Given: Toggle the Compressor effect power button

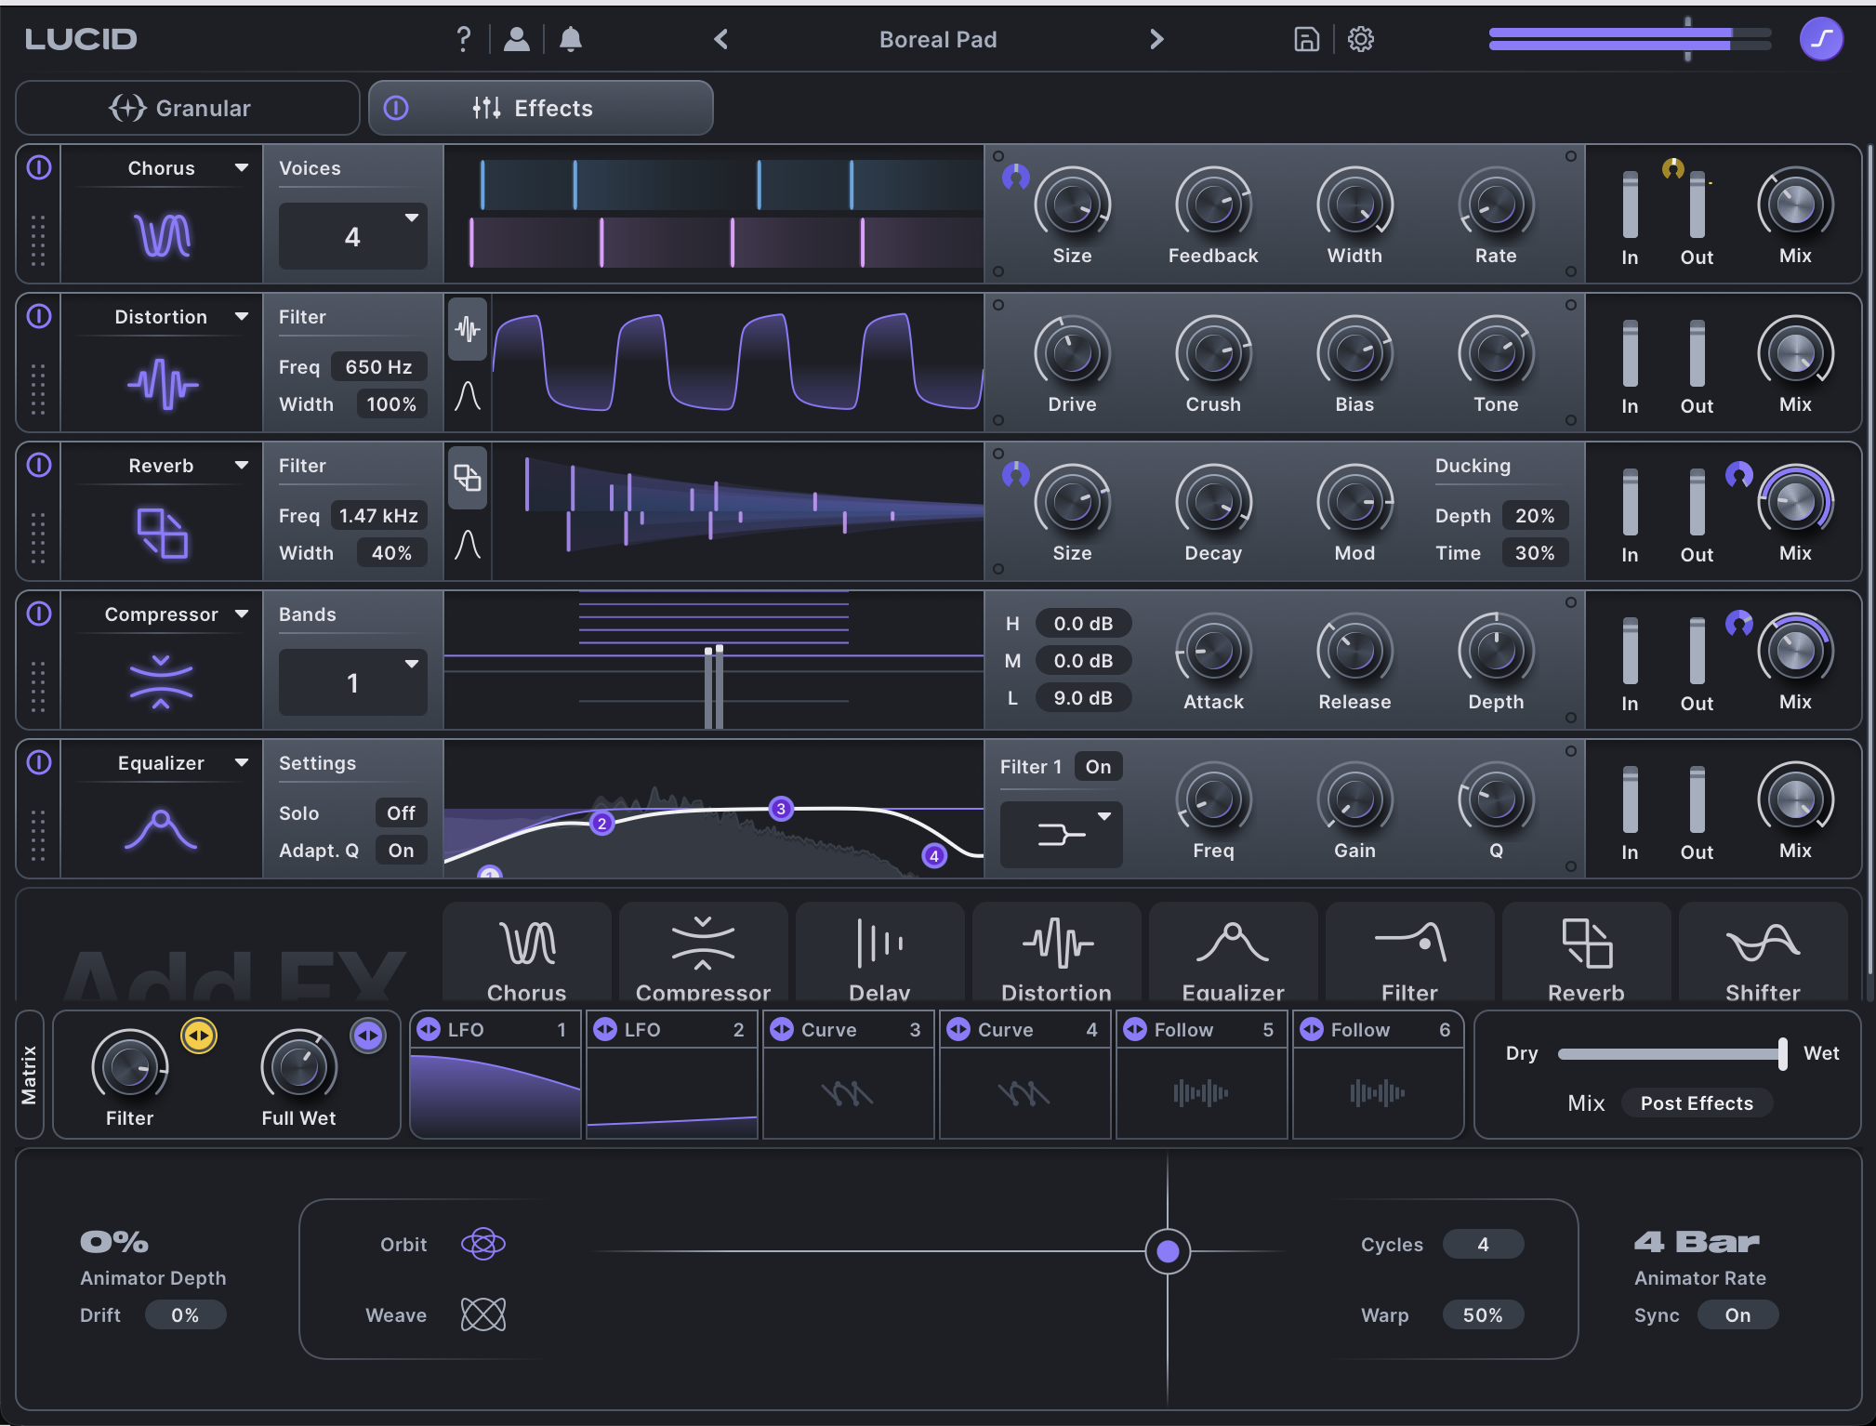Looking at the screenshot, I should [39, 614].
